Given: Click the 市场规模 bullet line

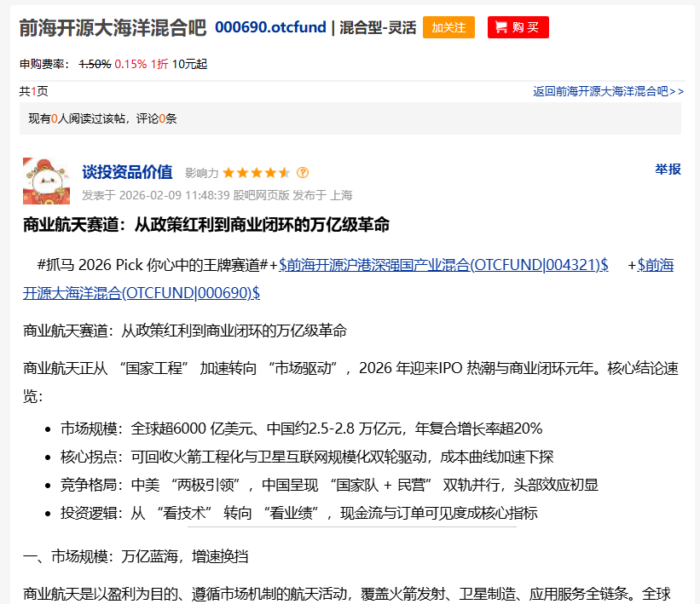Looking at the screenshot, I should point(301,429).
